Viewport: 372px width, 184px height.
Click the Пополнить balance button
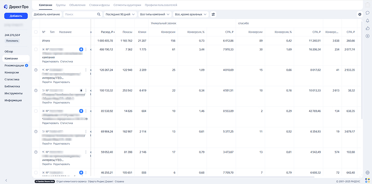pos(12,41)
